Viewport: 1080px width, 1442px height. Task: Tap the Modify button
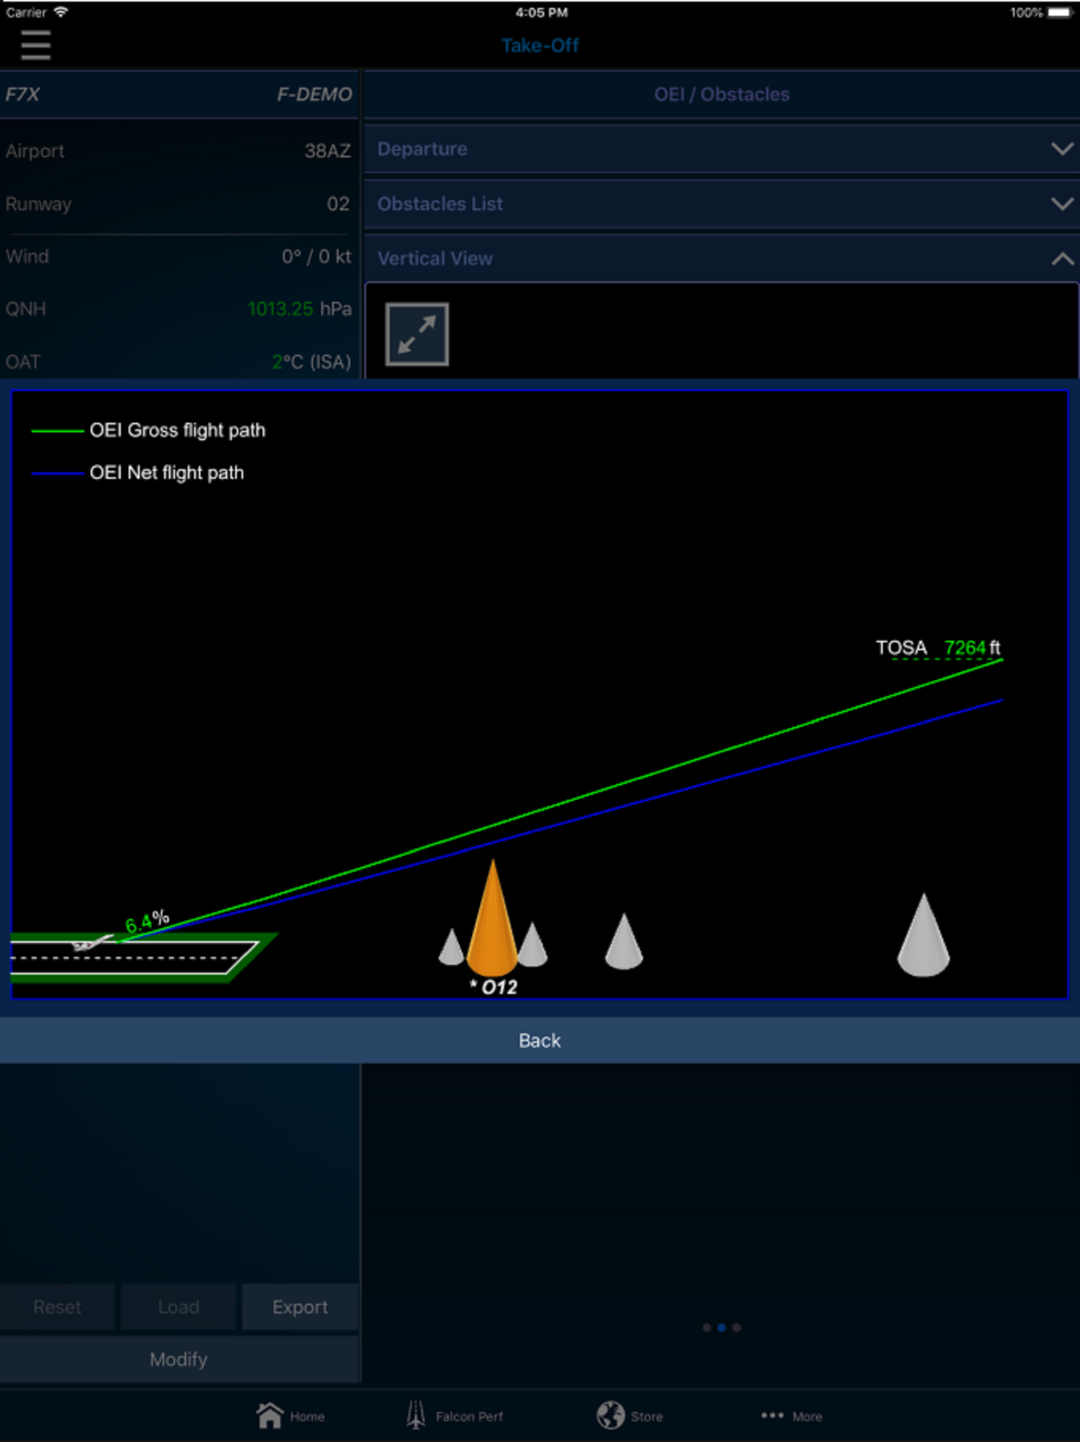point(178,1359)
